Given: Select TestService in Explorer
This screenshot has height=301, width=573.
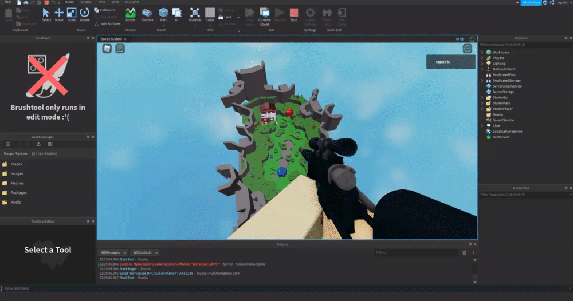Looking at the screenshot, I should [x=501, y=137].
